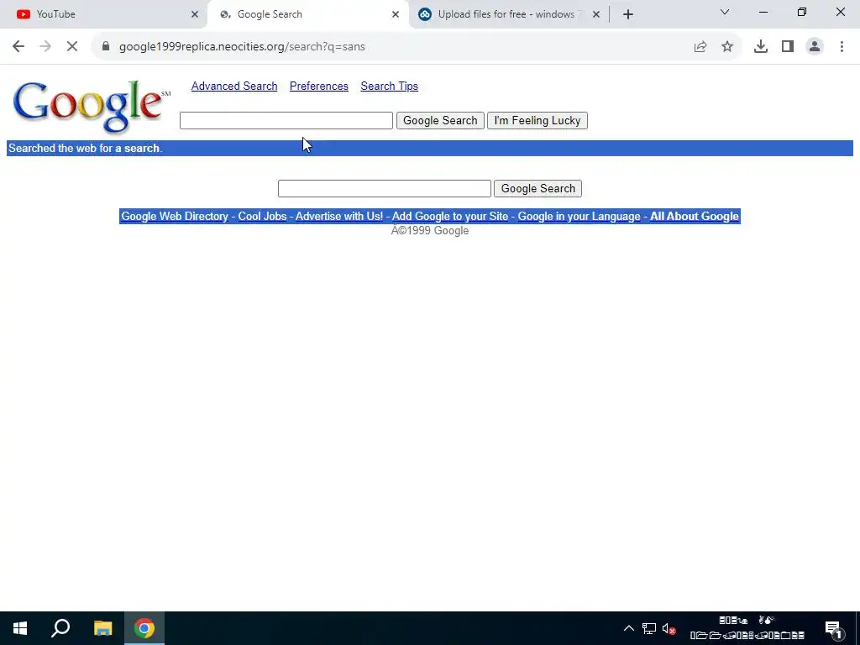Open Chrome downloads icon
Image resolution: width=860 pixels, height=645 pixels.
pos(761,47)
